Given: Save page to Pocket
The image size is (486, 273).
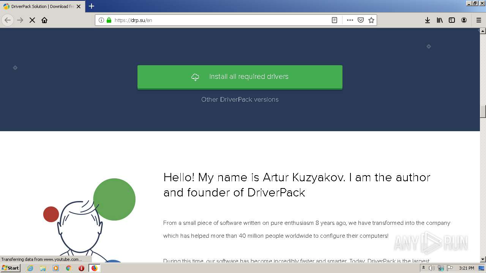Looking at the screenshot, I should coord(361,20).
